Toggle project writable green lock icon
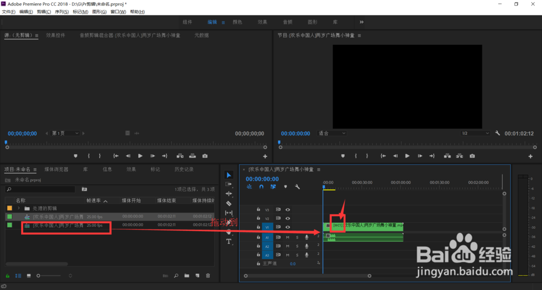The image size is (542, 290). coord(8,275)
